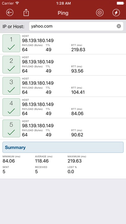Focus the IP or Host input field
The width and height of the screenshot is (126, 224).
[x=76, y=26]
